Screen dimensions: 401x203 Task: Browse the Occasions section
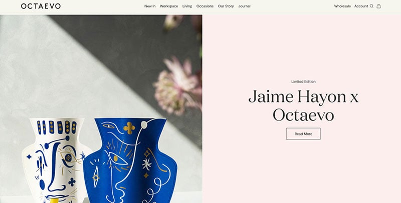pos(205,6)
